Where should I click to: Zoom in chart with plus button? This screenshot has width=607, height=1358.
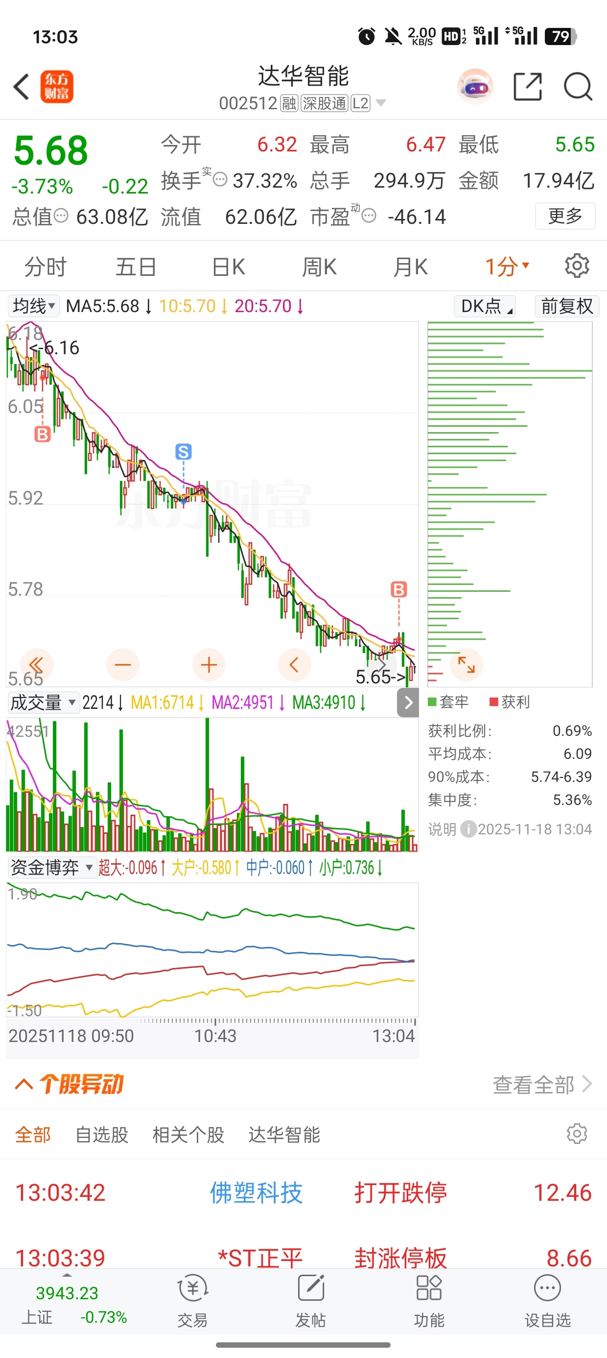coord(209,665)
